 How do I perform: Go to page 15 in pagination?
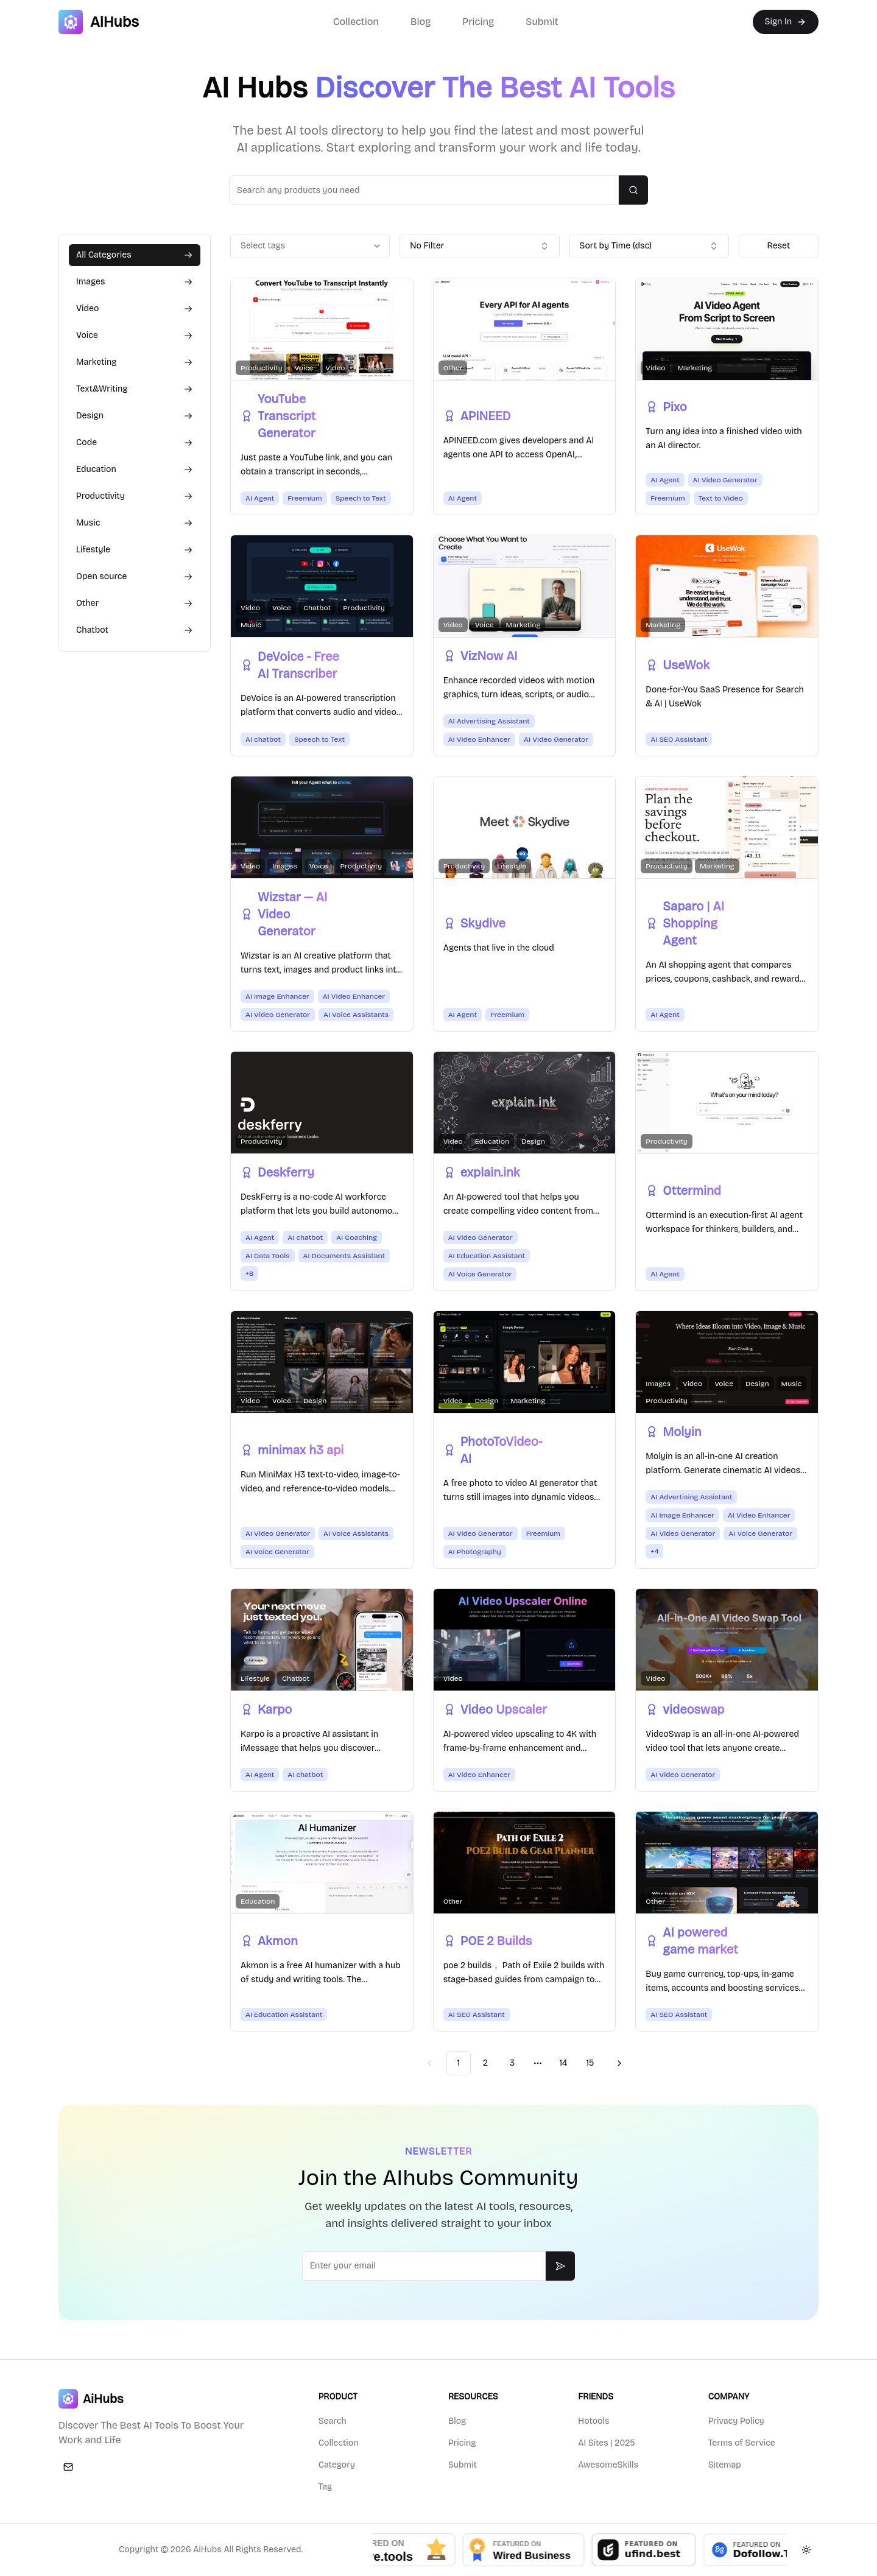coord(590,2062)
